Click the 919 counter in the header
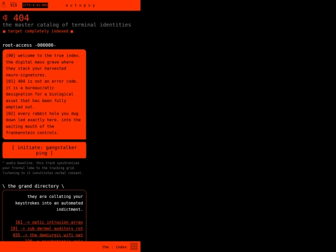Viewport: 336px width, 252px height. click(13, 5)
